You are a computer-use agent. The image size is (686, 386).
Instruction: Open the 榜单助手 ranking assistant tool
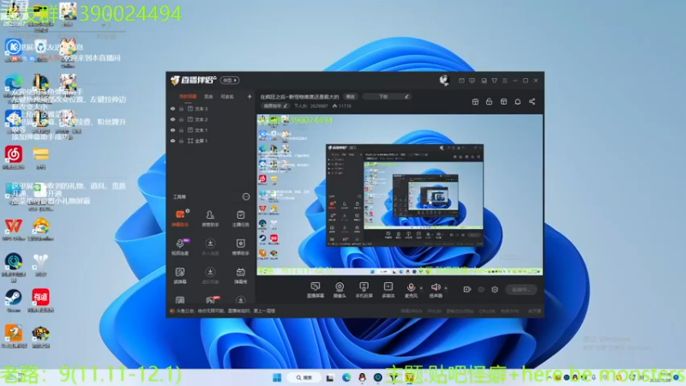point(240,247)
